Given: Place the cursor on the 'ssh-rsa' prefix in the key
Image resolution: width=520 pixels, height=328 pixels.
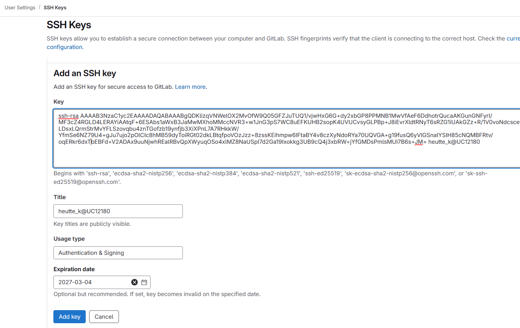Looking at the screenshot, I should (68, 116).
